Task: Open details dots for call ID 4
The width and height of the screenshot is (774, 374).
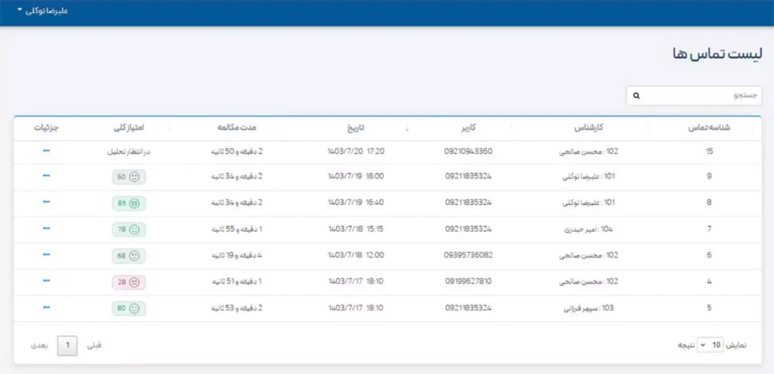Action: coord(46,280)
